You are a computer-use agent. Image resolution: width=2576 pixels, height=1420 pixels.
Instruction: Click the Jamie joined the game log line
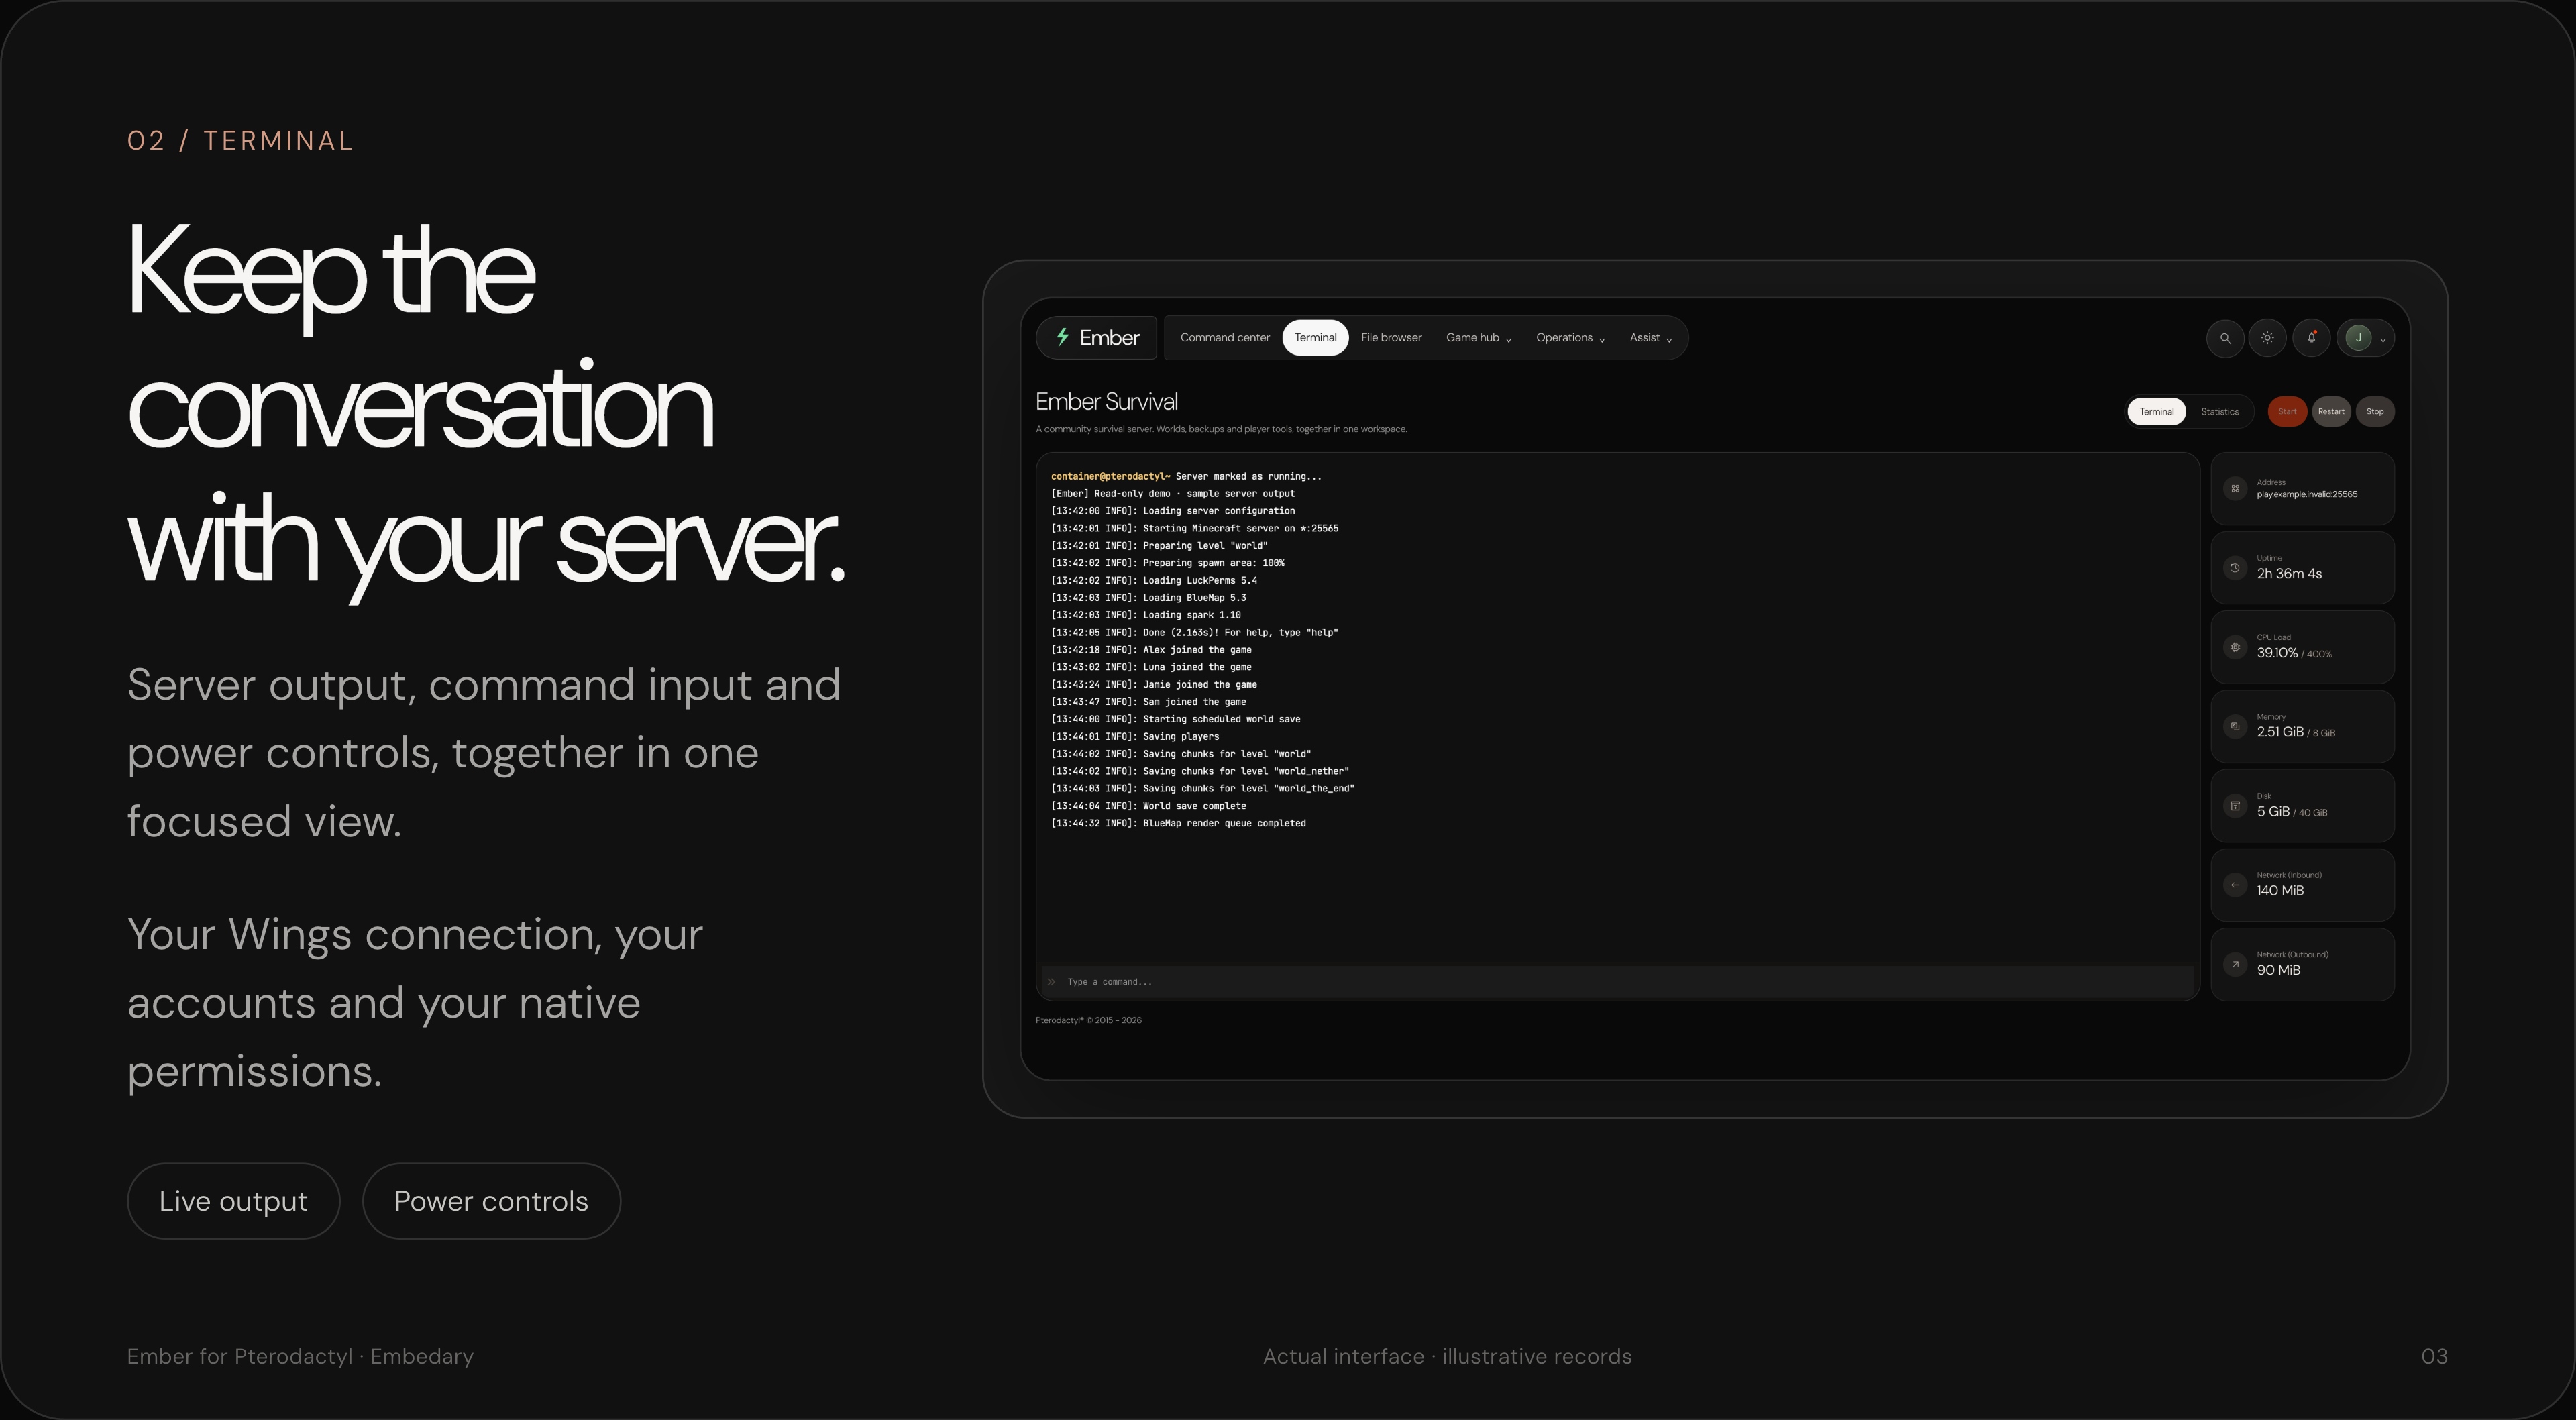pos(1154,685)
